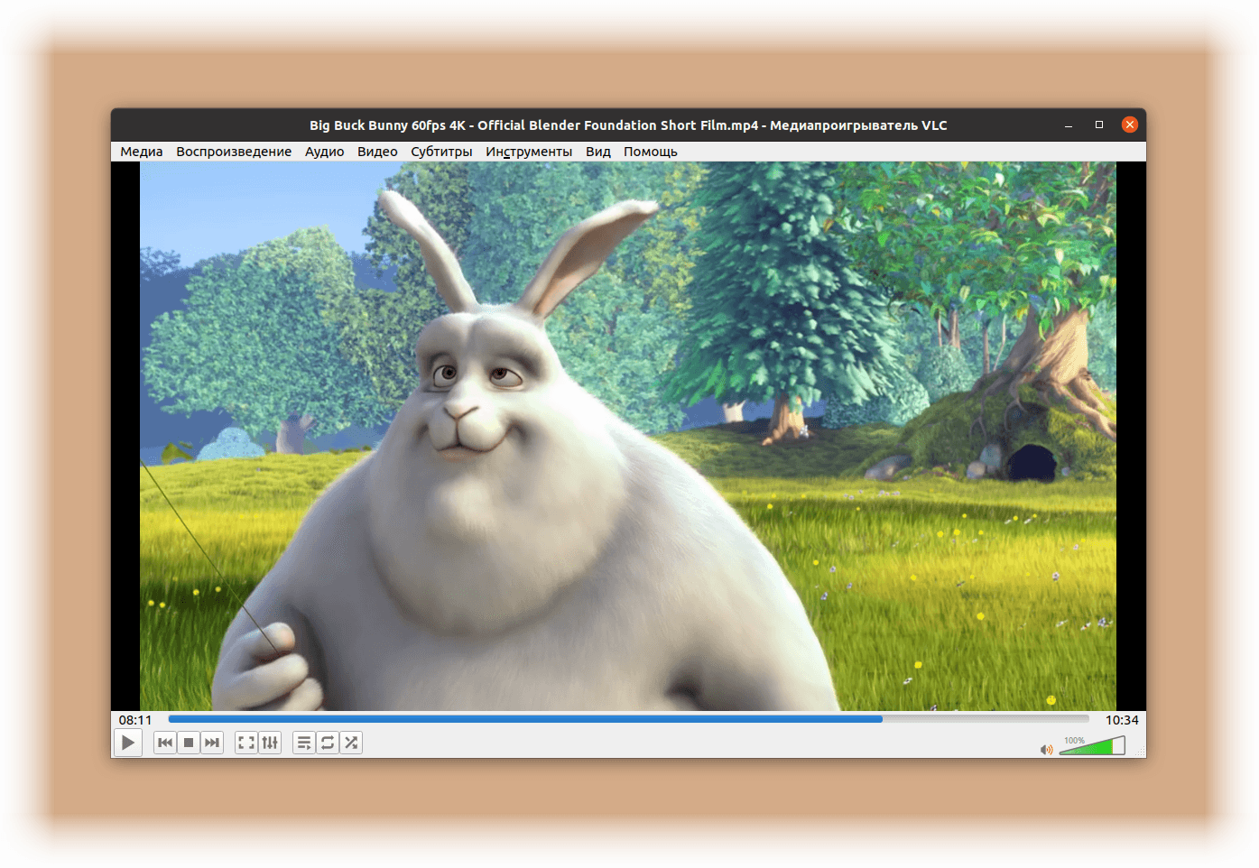Toggle the loop repeat mode
This screenshot has height=868, width=1259.
point(328,743)
